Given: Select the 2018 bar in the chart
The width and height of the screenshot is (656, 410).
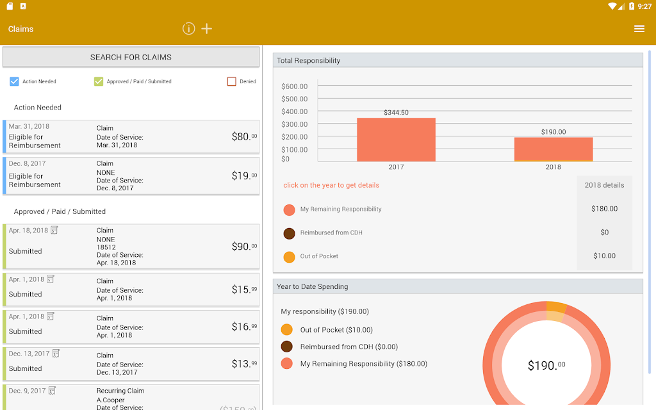Looking at the screenshot, I should tap(553, 149).
